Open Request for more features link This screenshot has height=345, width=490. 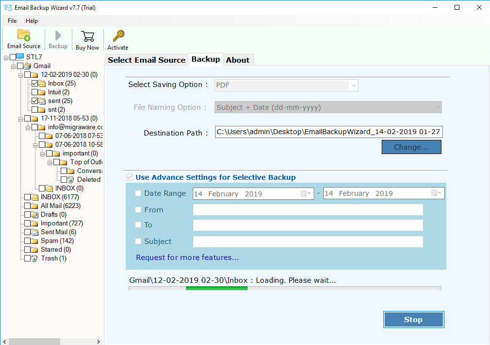click(187, 258)
